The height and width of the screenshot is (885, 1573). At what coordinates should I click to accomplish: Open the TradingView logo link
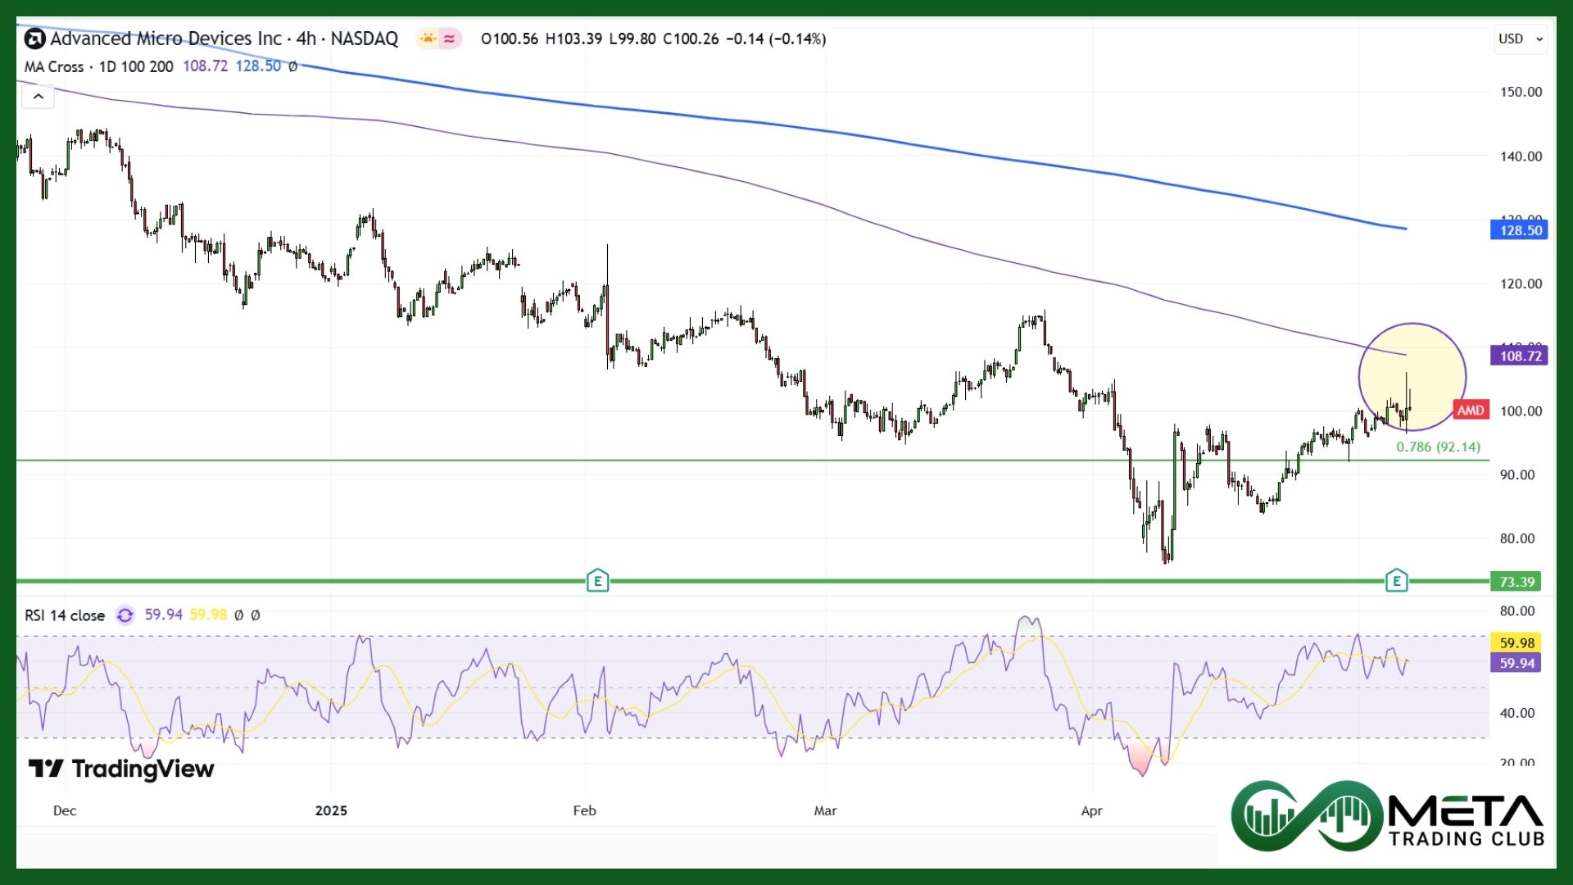tap(121, 769)
